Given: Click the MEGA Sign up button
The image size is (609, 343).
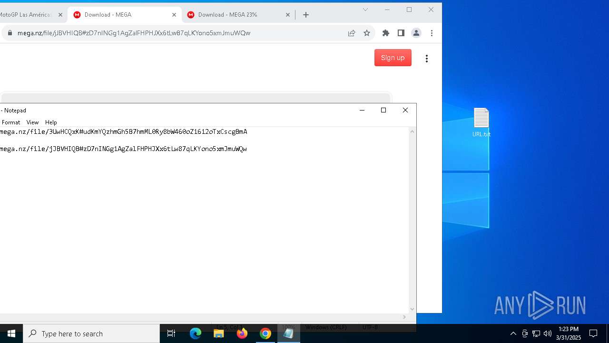Looking at the screenshot, I should [393, 58].
